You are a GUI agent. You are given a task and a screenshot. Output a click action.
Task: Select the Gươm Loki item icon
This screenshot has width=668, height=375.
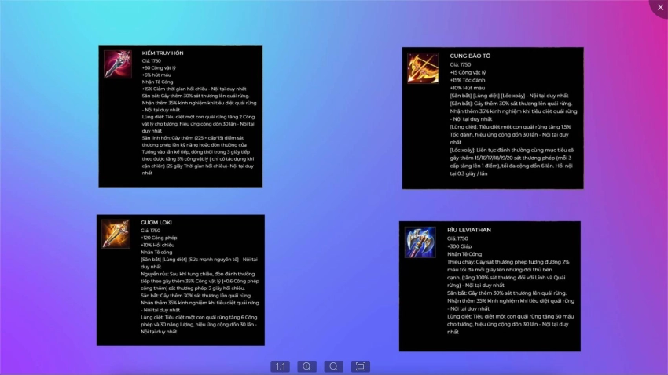coord(116,234)
